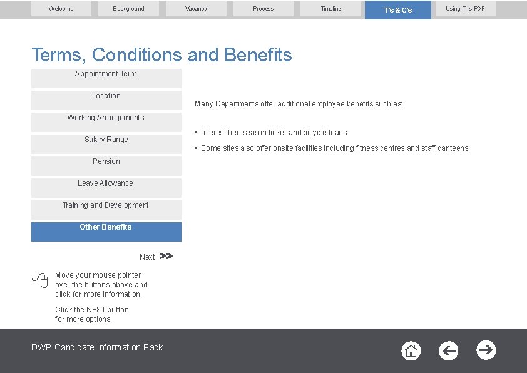Go to the Process tab
The image size is (527, 373).
[x=263, y=9]
